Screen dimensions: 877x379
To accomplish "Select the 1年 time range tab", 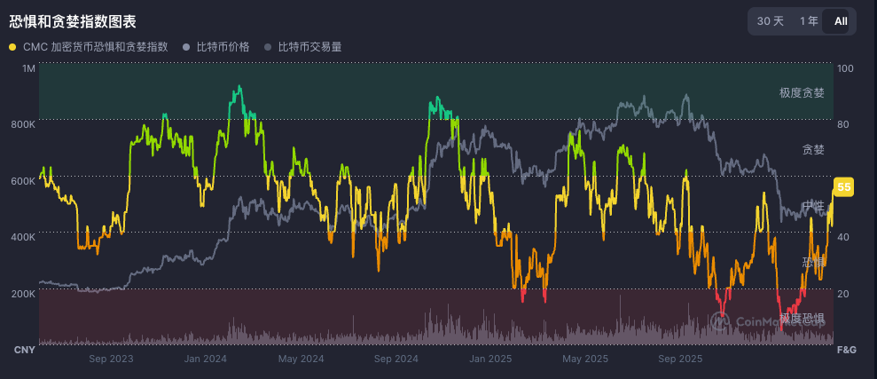I will [808, 21].
